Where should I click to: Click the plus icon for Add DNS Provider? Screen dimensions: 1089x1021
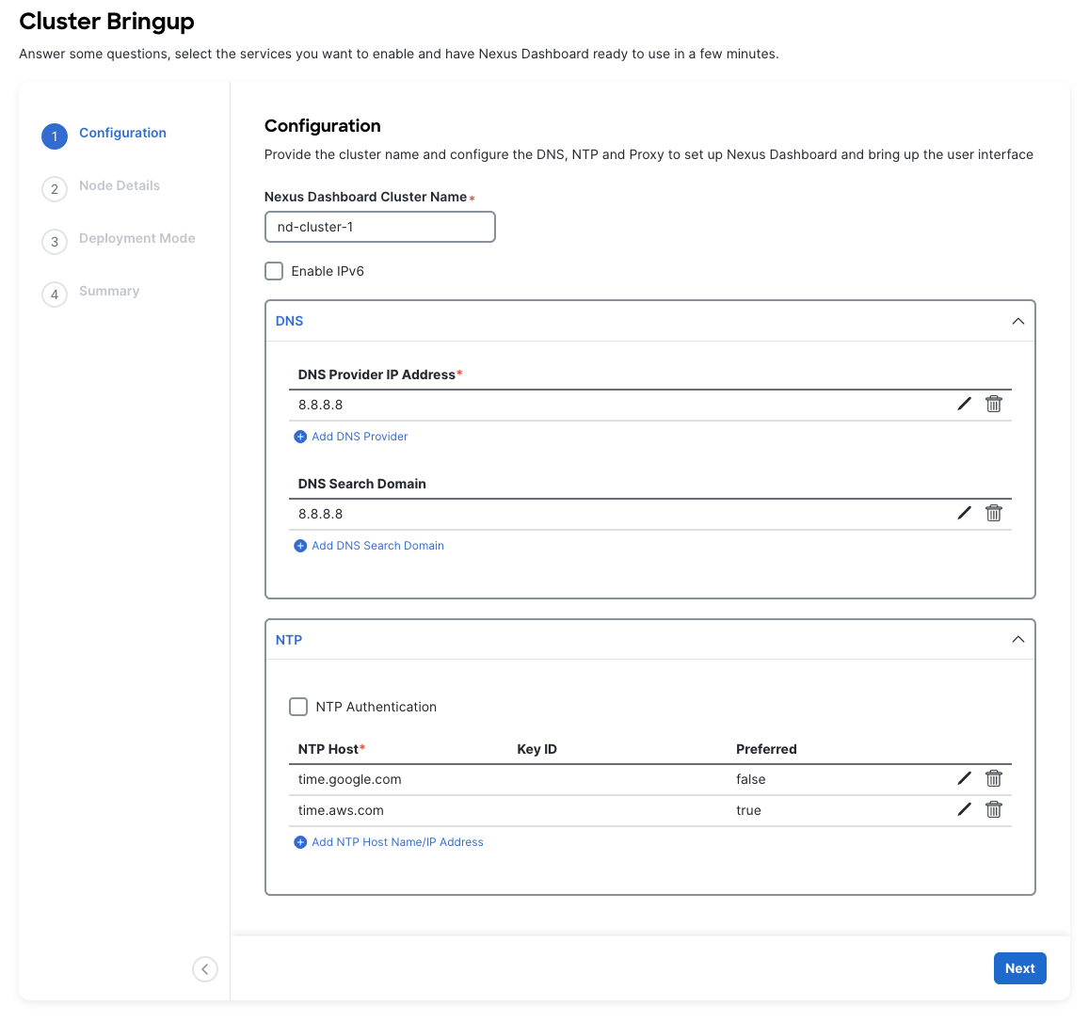(x=300, y=437)
